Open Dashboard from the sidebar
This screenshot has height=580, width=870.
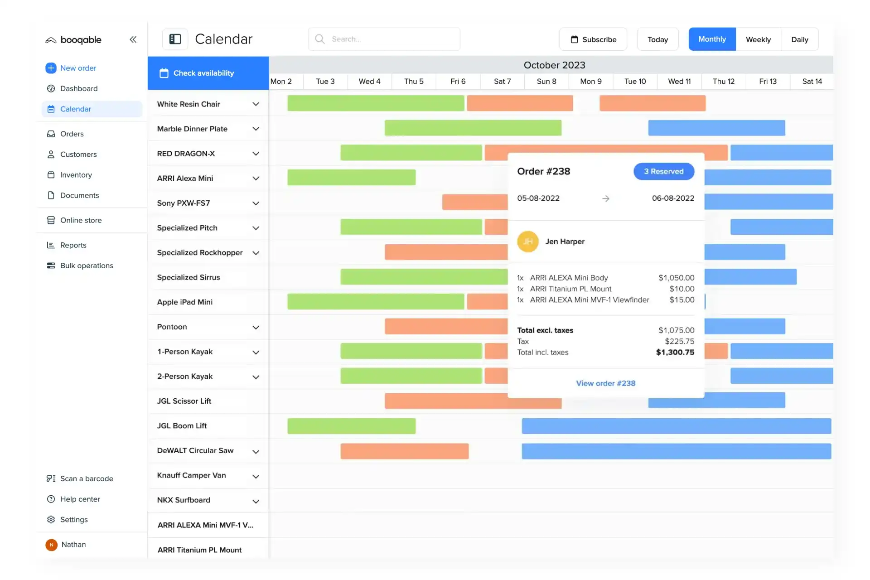(x=78, y=88)
